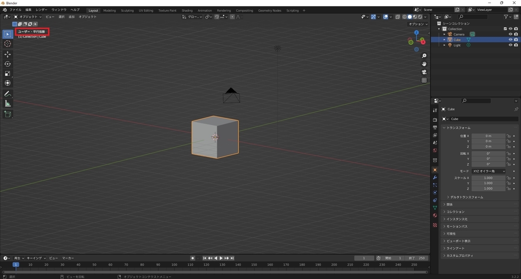This screenshot has width=521, height=279.
Task: Switch to material preview shading
Action: point(415,17)
